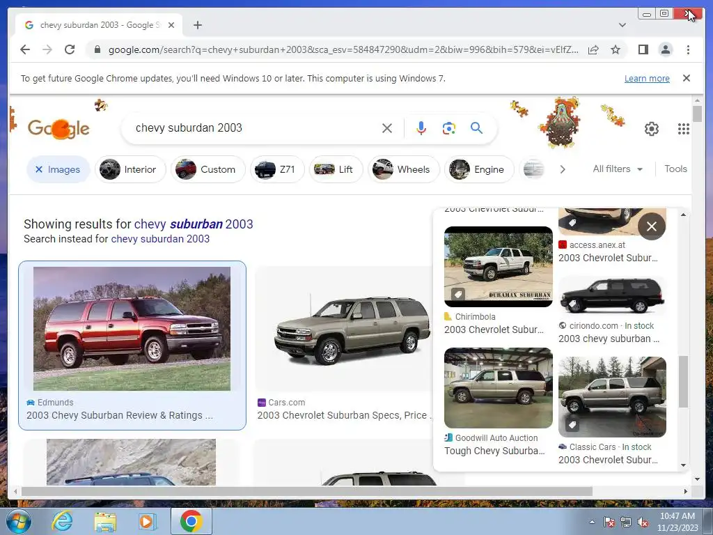Open a new tab
The height and width of the screenshot is (535, 713).
[197, 25]
